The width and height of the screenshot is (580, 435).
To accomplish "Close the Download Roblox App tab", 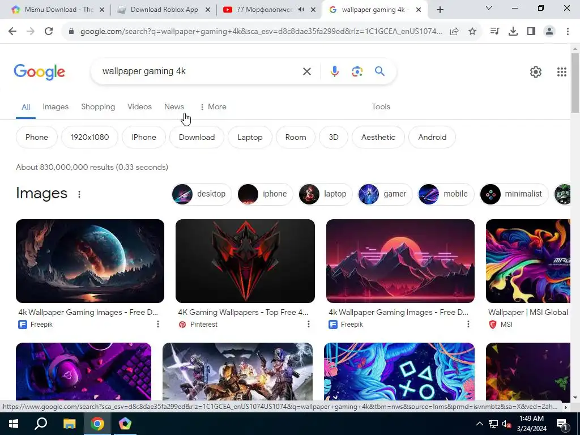I will [208, 10].
